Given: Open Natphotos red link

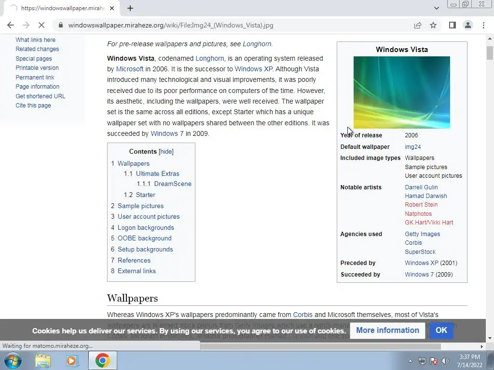Looking at the screenshot, I should 418,213.
